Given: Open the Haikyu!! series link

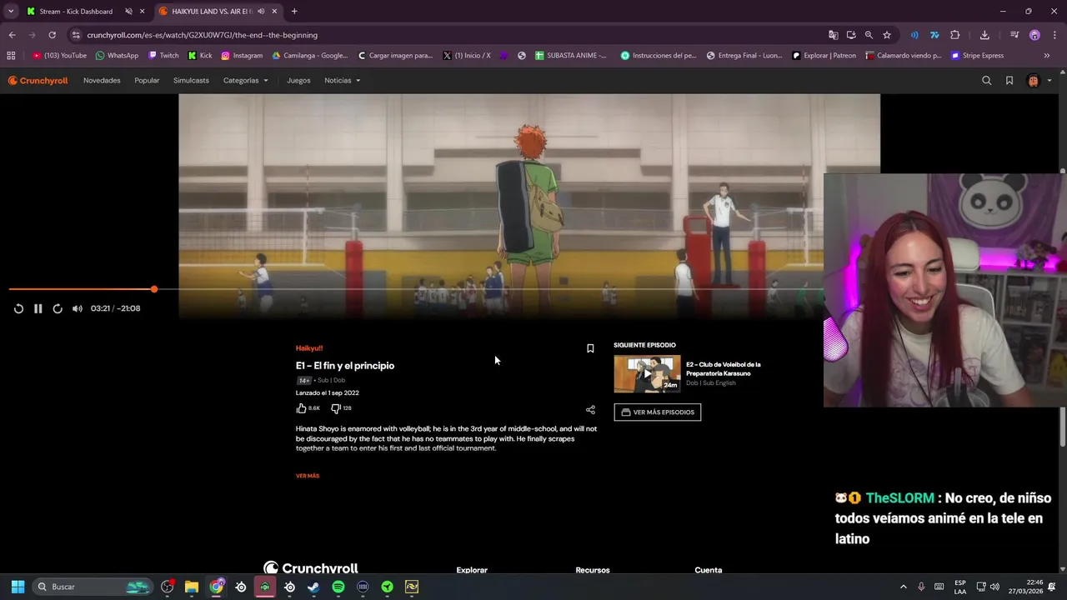Looking at the screenshot, I should click(308, 348).
